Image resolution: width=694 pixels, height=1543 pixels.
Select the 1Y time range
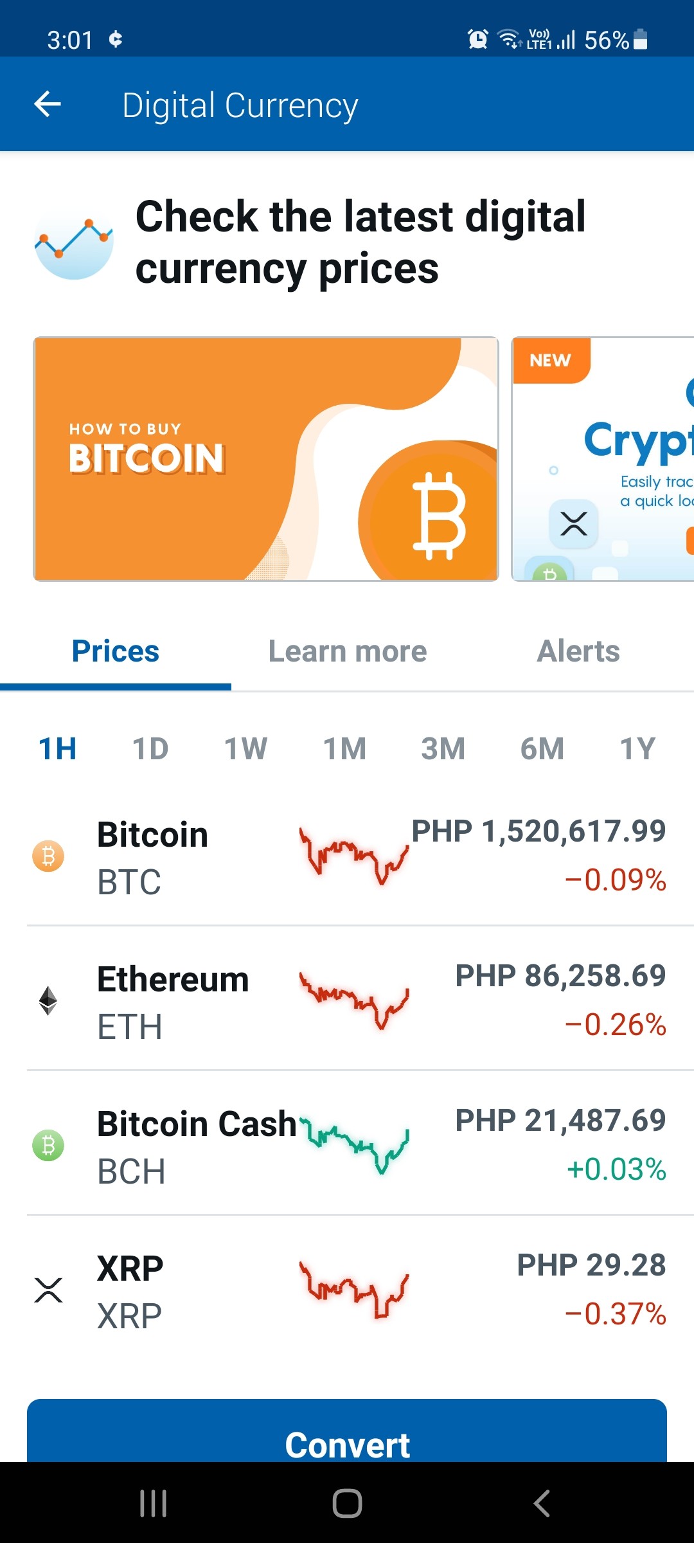pos(637,748)
